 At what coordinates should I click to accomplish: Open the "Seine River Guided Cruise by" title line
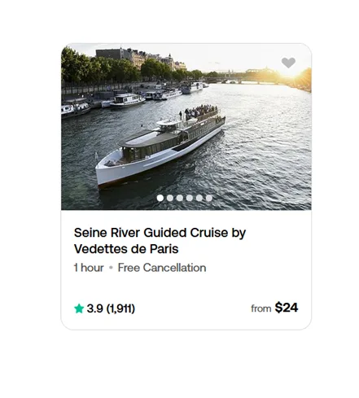[160, 233]
